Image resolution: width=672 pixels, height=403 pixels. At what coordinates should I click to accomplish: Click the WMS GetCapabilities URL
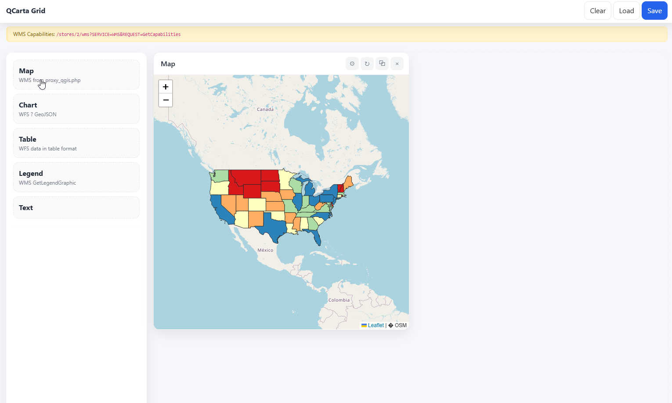pyautogui.click(x=119, y=34)
